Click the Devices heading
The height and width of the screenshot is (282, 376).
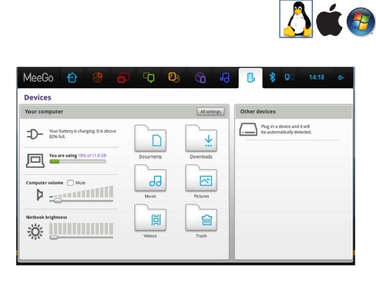[x=38, y=98]
